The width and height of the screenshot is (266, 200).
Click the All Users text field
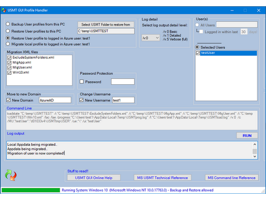click(237, 25)
